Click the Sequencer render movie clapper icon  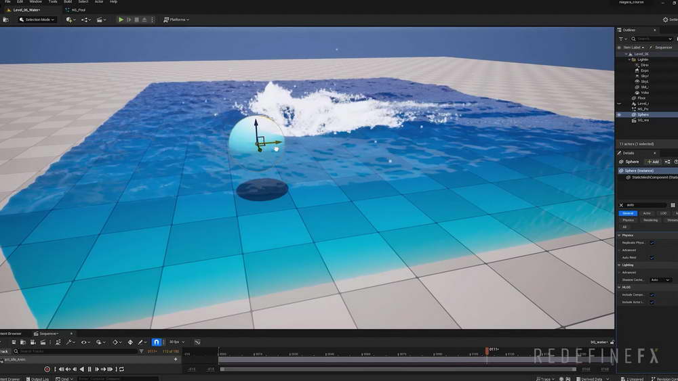point(43,342)
